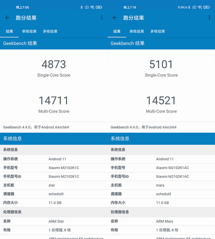The height and width of the screenshot is (239, 215).
Task: Tap 1 处理器, 8 核 on left screen
Action: coord(60,230)
